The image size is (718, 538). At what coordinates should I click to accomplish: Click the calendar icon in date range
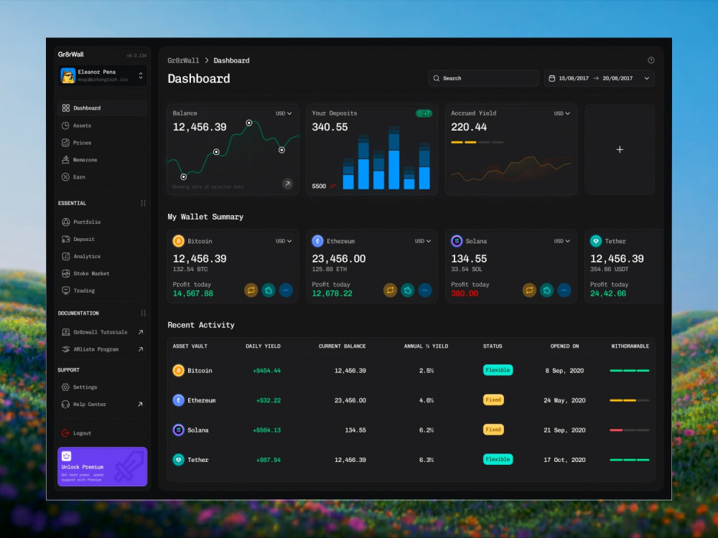tap(551, 78)
